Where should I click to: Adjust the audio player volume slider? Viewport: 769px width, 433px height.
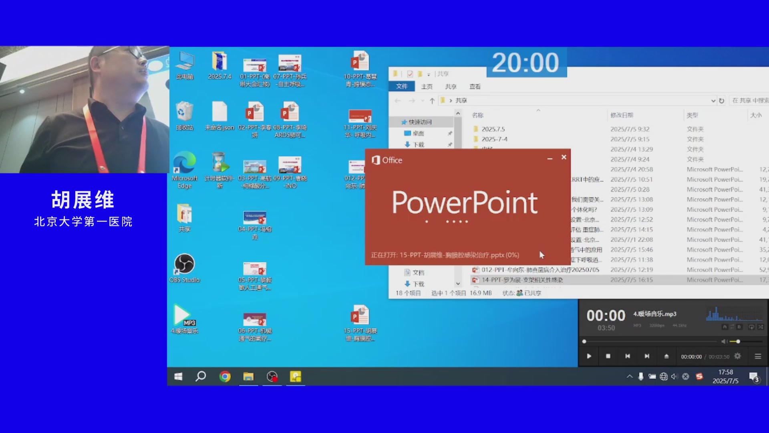pos(746,342)
